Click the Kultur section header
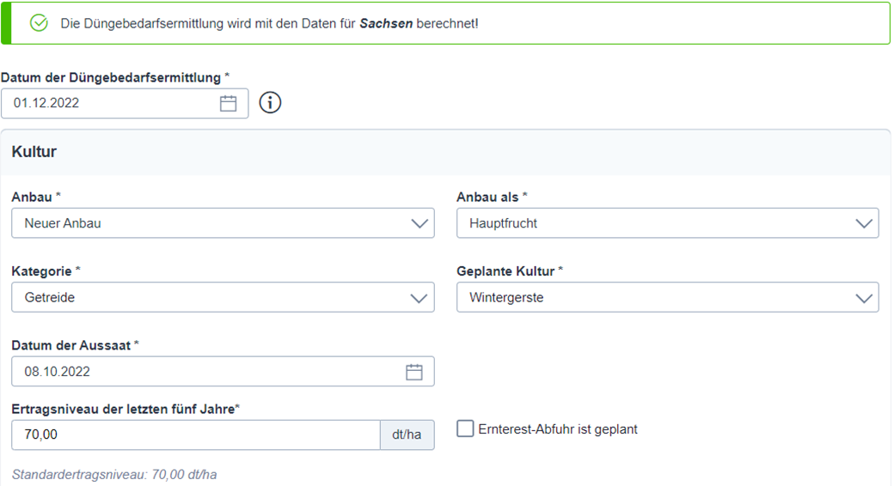 click(x=34, y=152)
